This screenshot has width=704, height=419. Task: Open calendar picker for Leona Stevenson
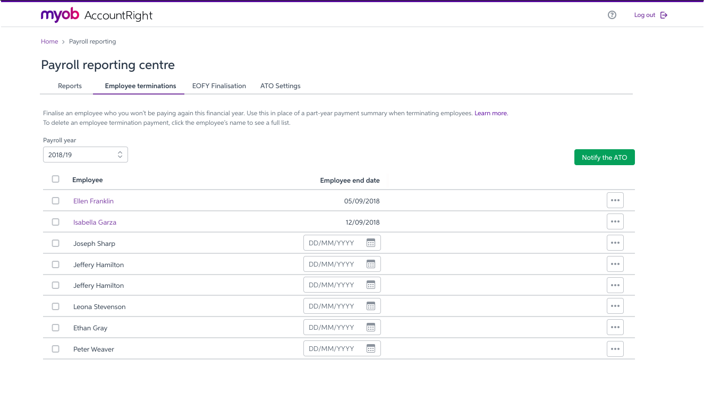(371, 306)
